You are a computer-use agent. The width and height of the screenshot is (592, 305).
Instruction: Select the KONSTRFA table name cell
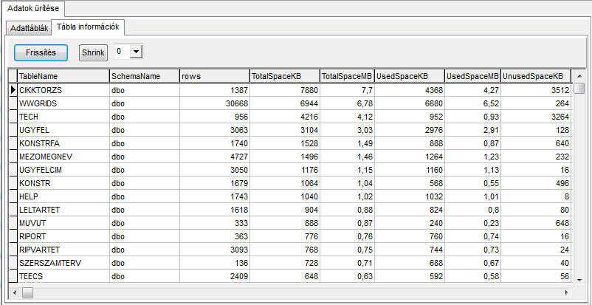coord(63,143)
